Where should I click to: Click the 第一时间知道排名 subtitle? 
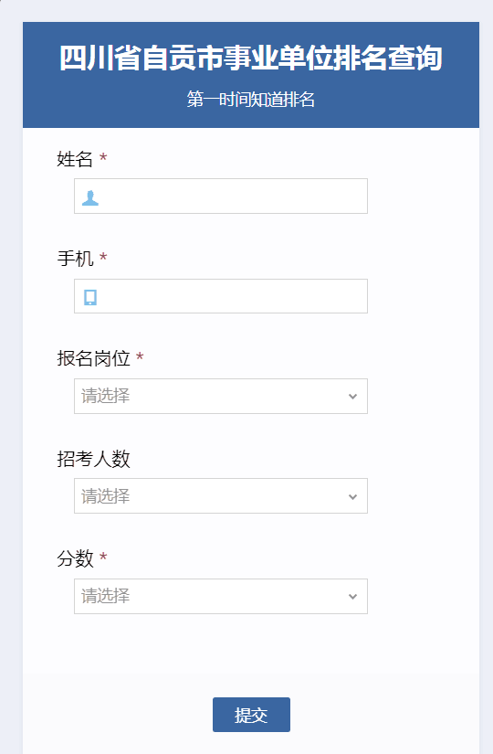coord(251,100)
